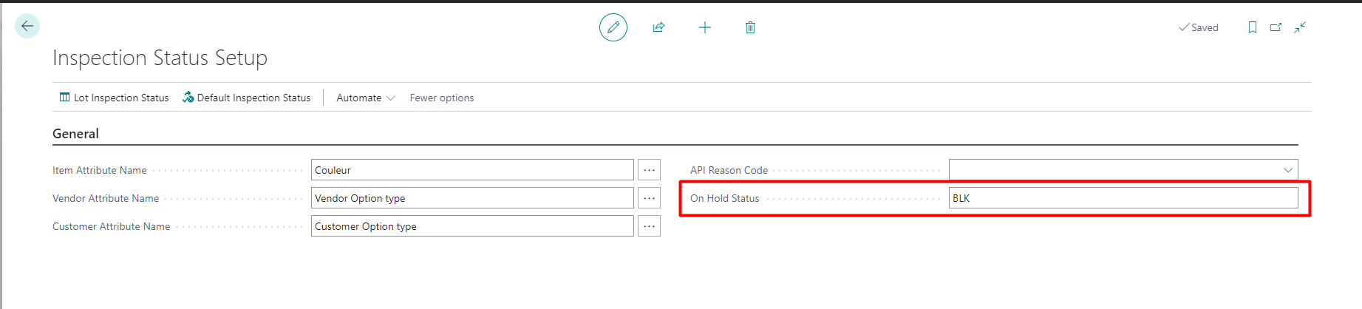Screen dimensions: 1362x309
Task: Click the On Hold Status field
Action: tap(1123, 198)
